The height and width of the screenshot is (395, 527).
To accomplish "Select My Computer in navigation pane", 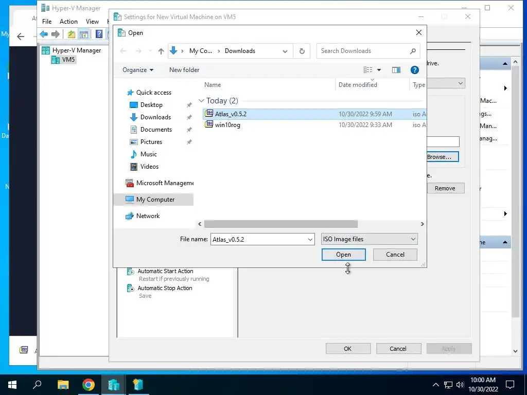I will [154, 200].
